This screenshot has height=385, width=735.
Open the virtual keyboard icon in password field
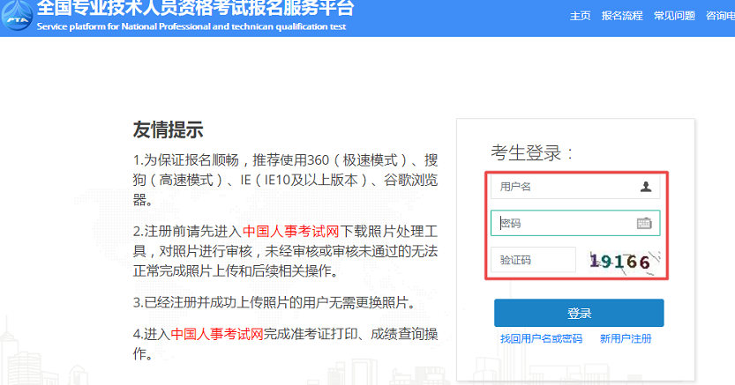coord(644,224)
